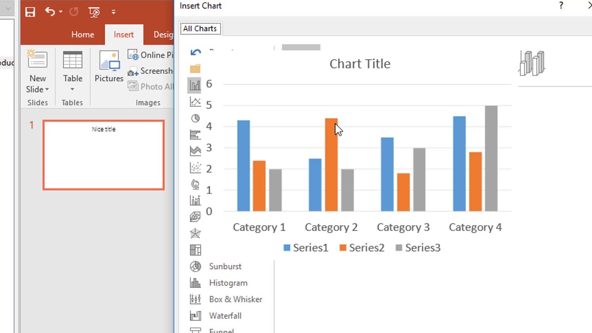Select the Radar chart category
Viewport: 592px width, 333px height.
pyautogui.click(x=195, y=234)
